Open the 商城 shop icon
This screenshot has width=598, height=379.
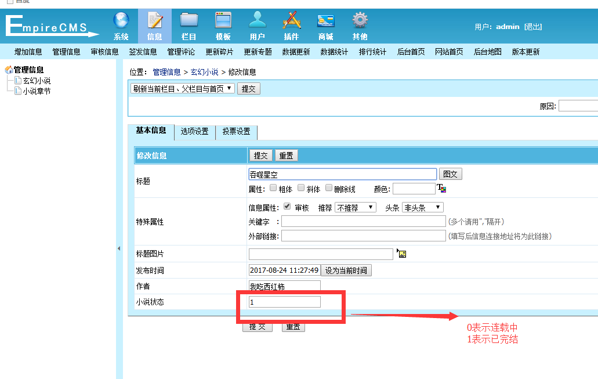click(325, 21)
